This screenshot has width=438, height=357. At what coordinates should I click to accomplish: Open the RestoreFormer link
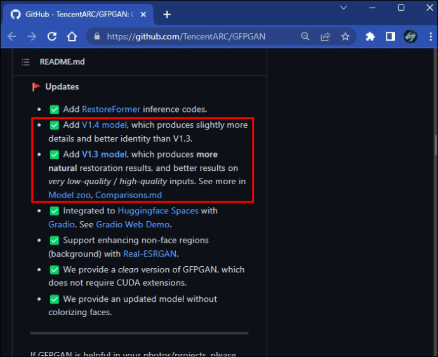pos(111,109)
